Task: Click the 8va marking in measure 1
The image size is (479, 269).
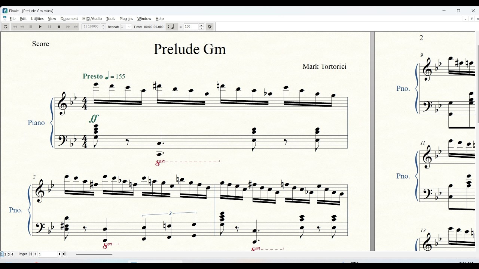Action: point(160,163)
